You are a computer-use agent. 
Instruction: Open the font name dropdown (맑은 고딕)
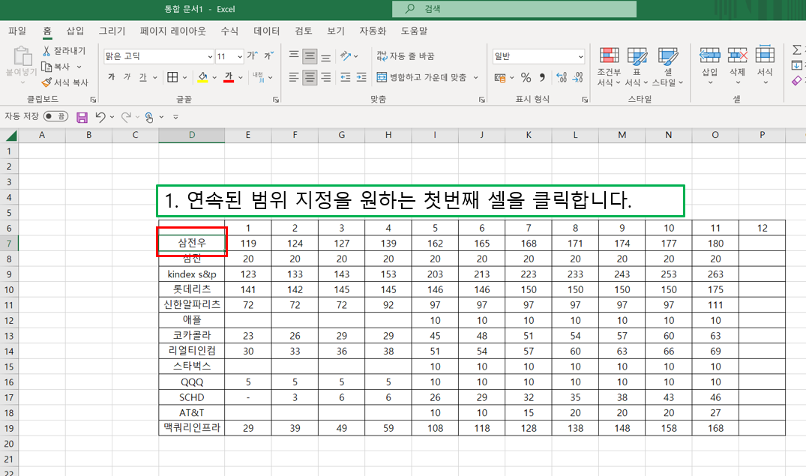coord(210,56)
